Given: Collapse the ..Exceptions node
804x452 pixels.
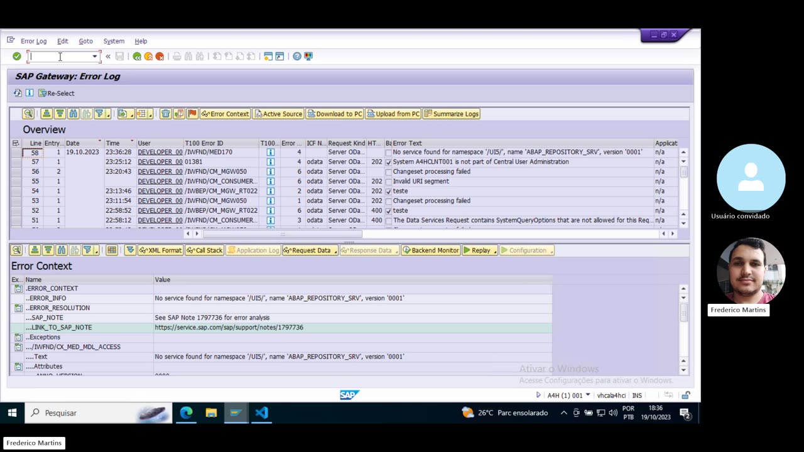Looking at the screenshot, I should click(x=18, y=337).
